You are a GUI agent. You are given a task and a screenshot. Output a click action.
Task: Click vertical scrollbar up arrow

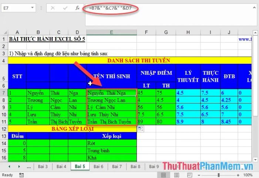coord(255,33)
